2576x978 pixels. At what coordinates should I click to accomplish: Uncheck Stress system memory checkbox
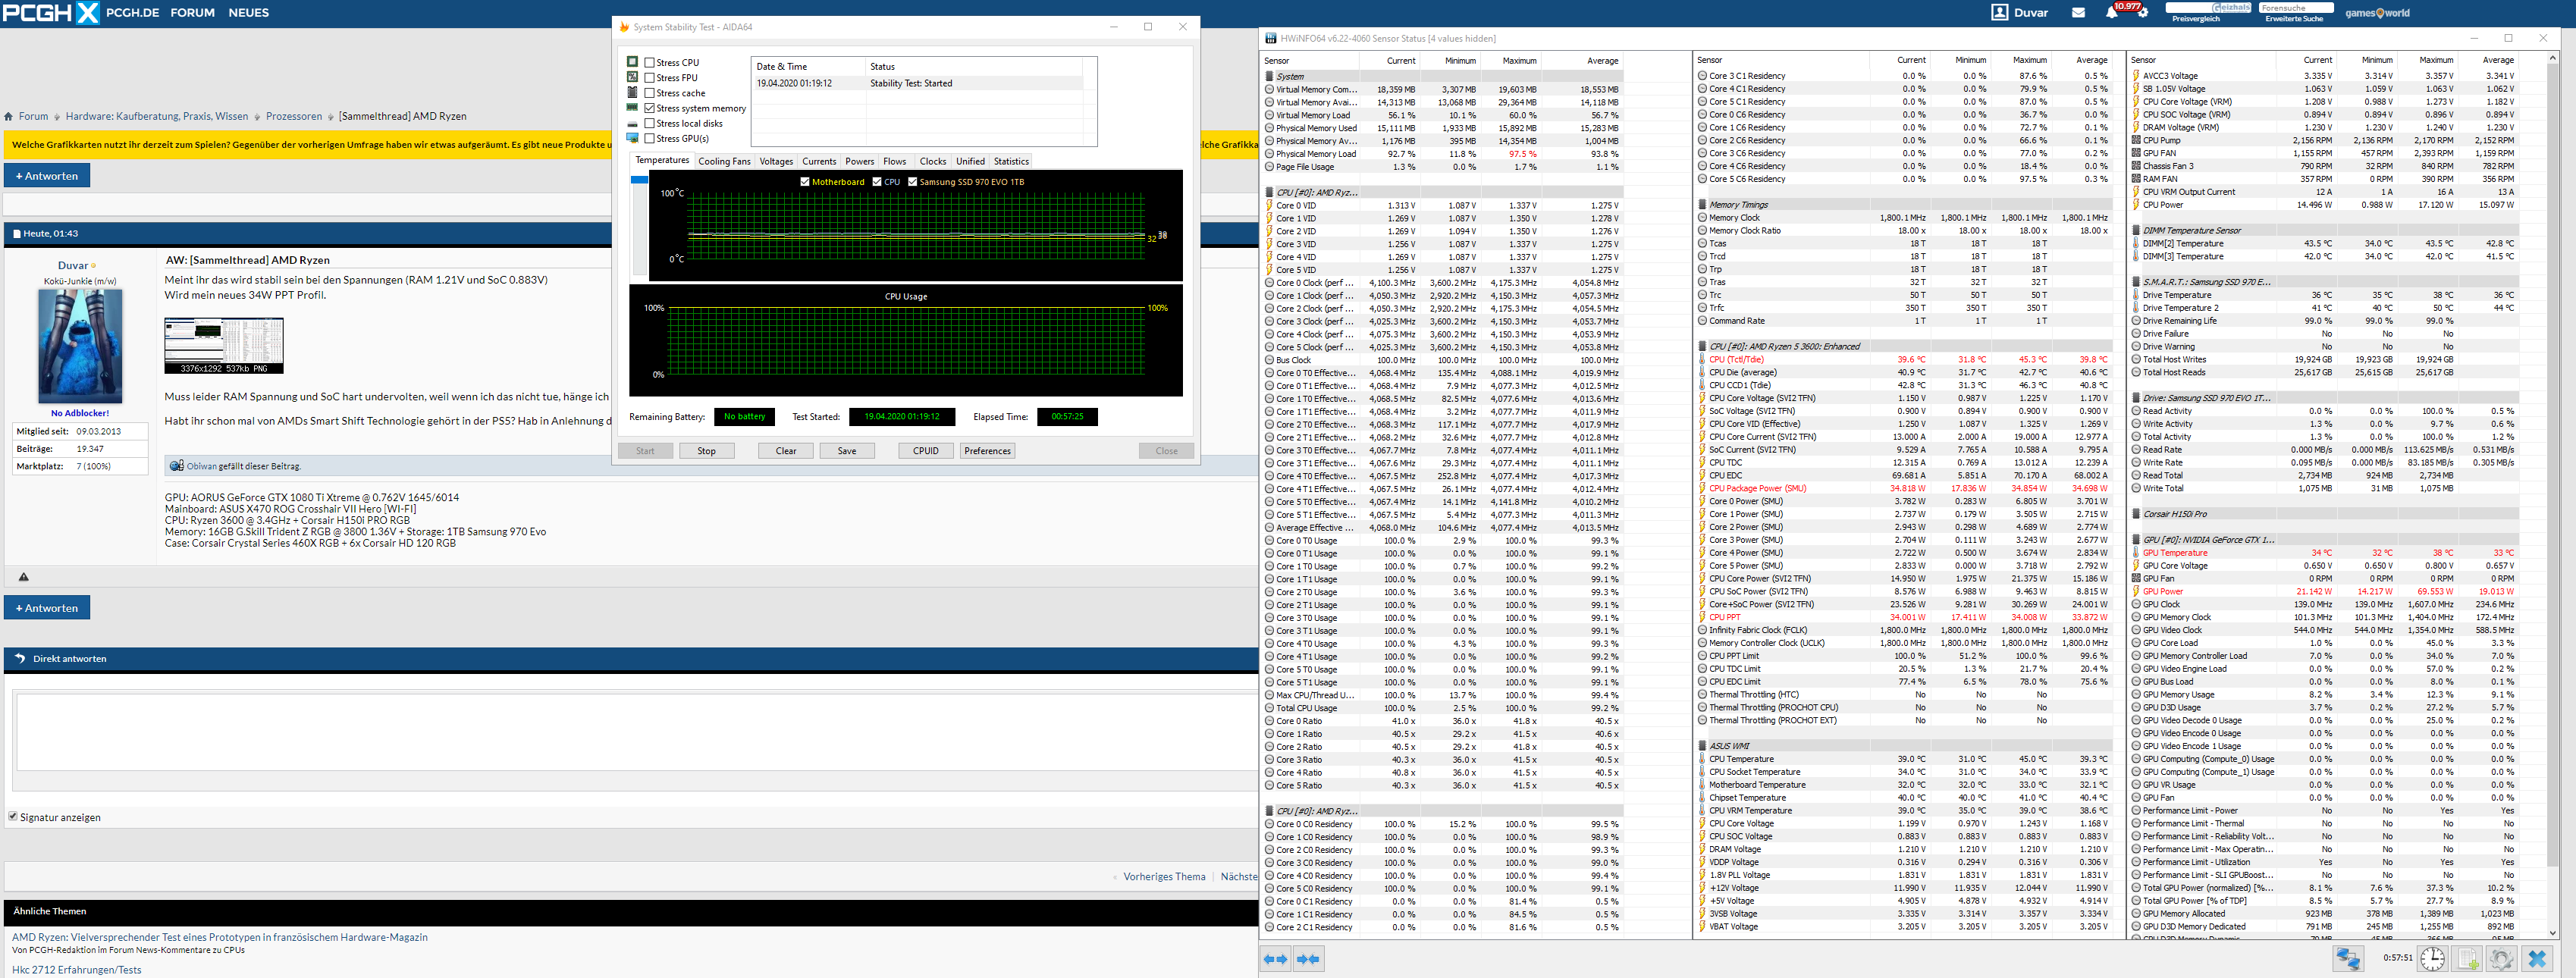point(650,108)
